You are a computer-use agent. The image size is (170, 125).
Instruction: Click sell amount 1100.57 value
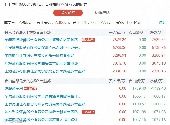139,104
